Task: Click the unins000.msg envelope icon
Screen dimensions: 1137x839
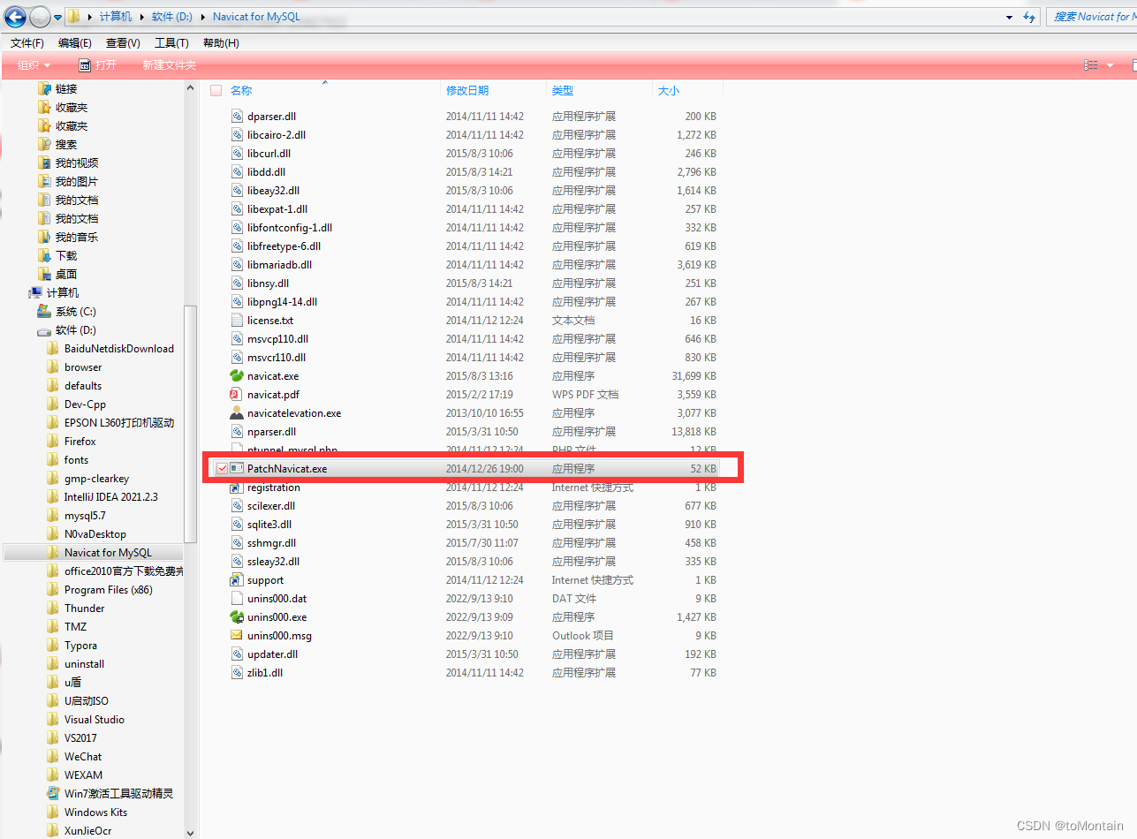Action: [x=236, y=636]
